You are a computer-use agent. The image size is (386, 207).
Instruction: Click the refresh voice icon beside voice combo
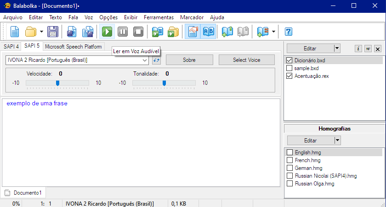(156, 60)
